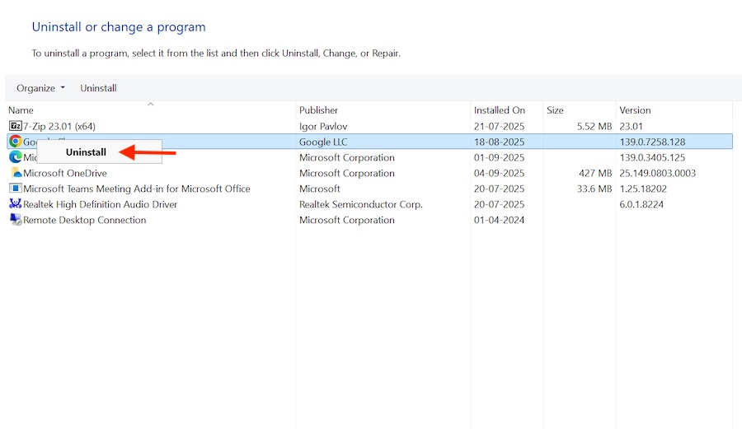
Task: Click the 7-Zip program icon
Action: pos(15,126)
